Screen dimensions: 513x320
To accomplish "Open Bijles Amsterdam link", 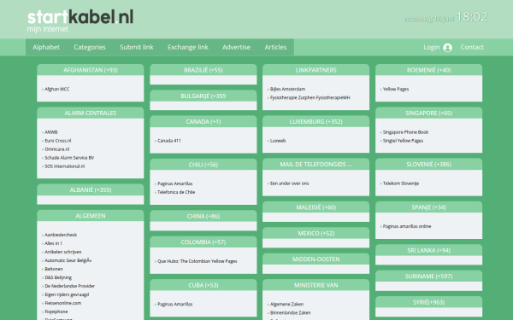I will click(287, 89).
